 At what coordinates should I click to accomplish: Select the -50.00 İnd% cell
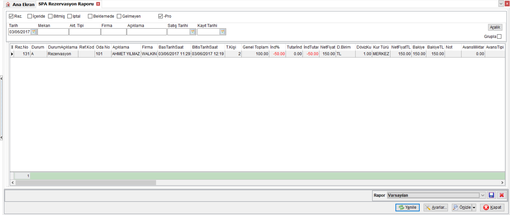point(277,54)
